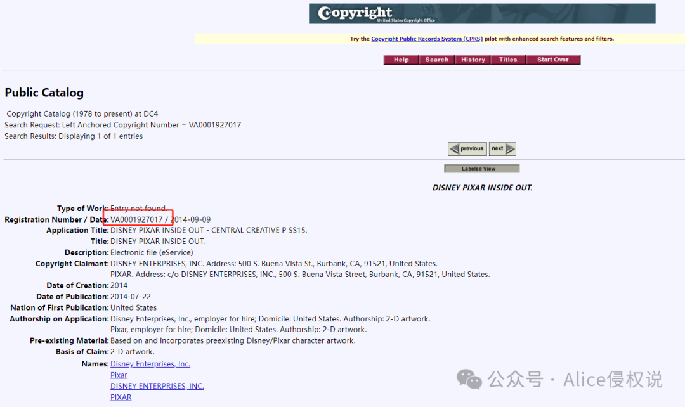
Task: Open the Disney Enterprises, Inc. name link
Action: pos(150,364)
